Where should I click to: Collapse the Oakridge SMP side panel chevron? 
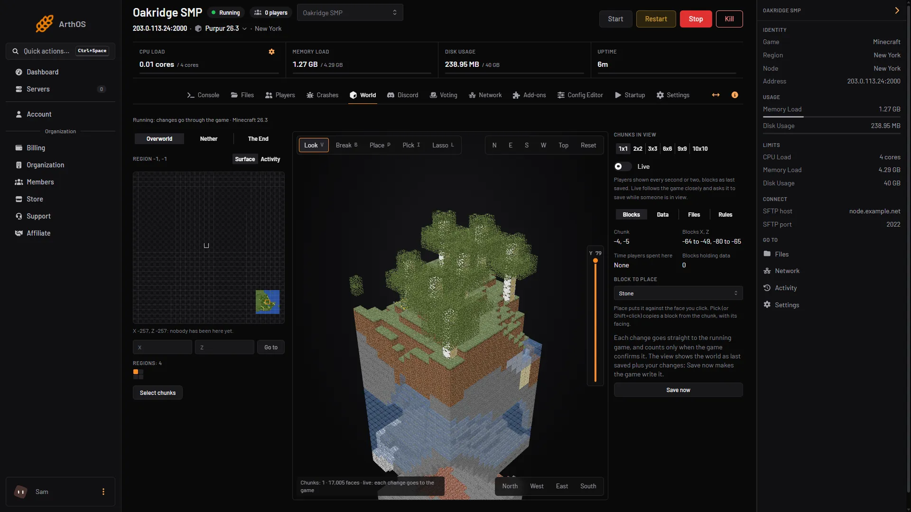point(897,10)
